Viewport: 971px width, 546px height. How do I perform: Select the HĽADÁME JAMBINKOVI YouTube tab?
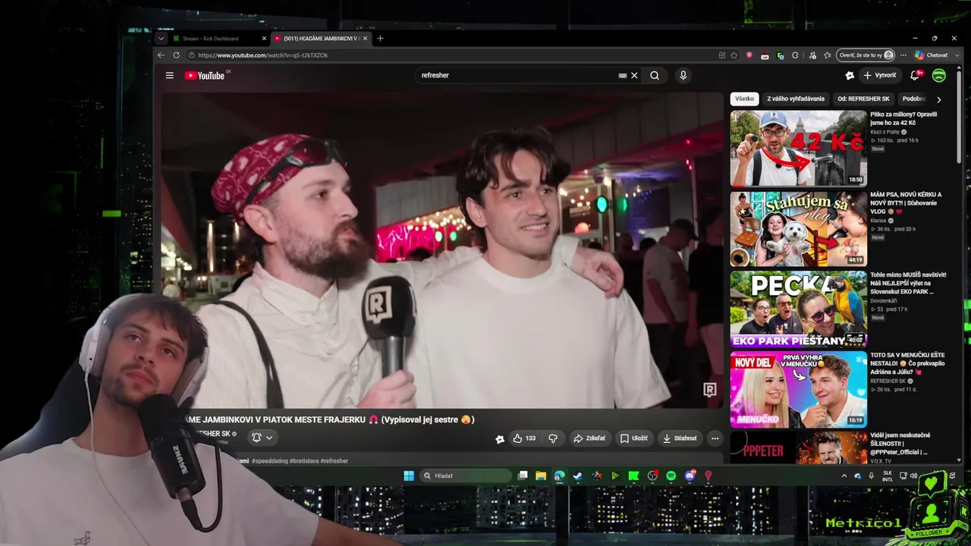pos(321,39)
